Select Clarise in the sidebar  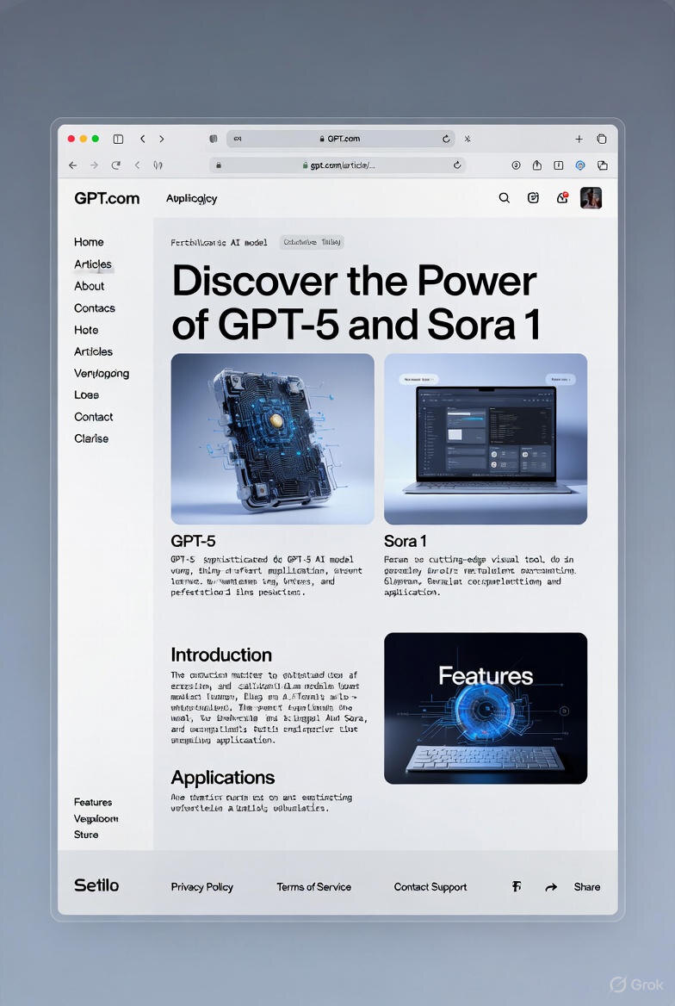pos(91,438)
